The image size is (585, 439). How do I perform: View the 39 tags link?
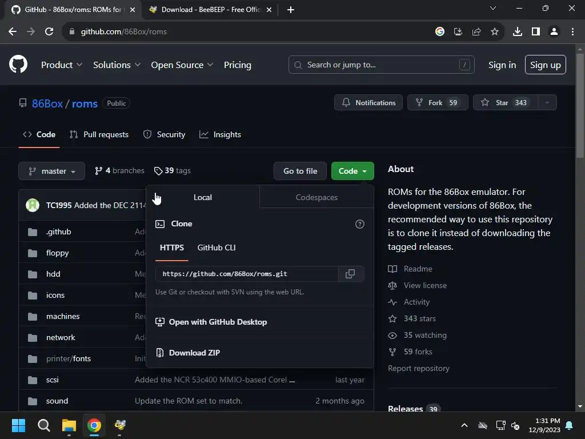click(x=173, y=170)
